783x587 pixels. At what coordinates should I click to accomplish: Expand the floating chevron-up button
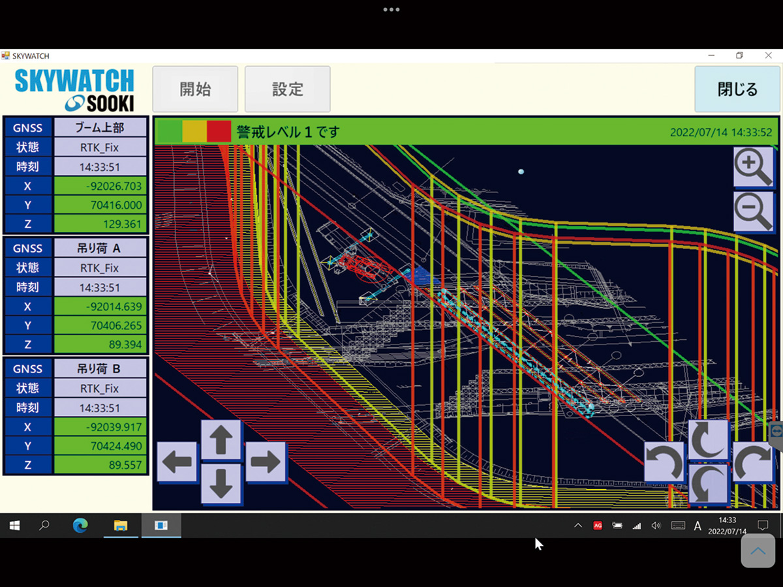(x=758, y=551)
